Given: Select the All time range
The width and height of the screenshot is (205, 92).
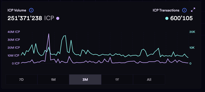Looking at the screenshot, I should point(149,80).
